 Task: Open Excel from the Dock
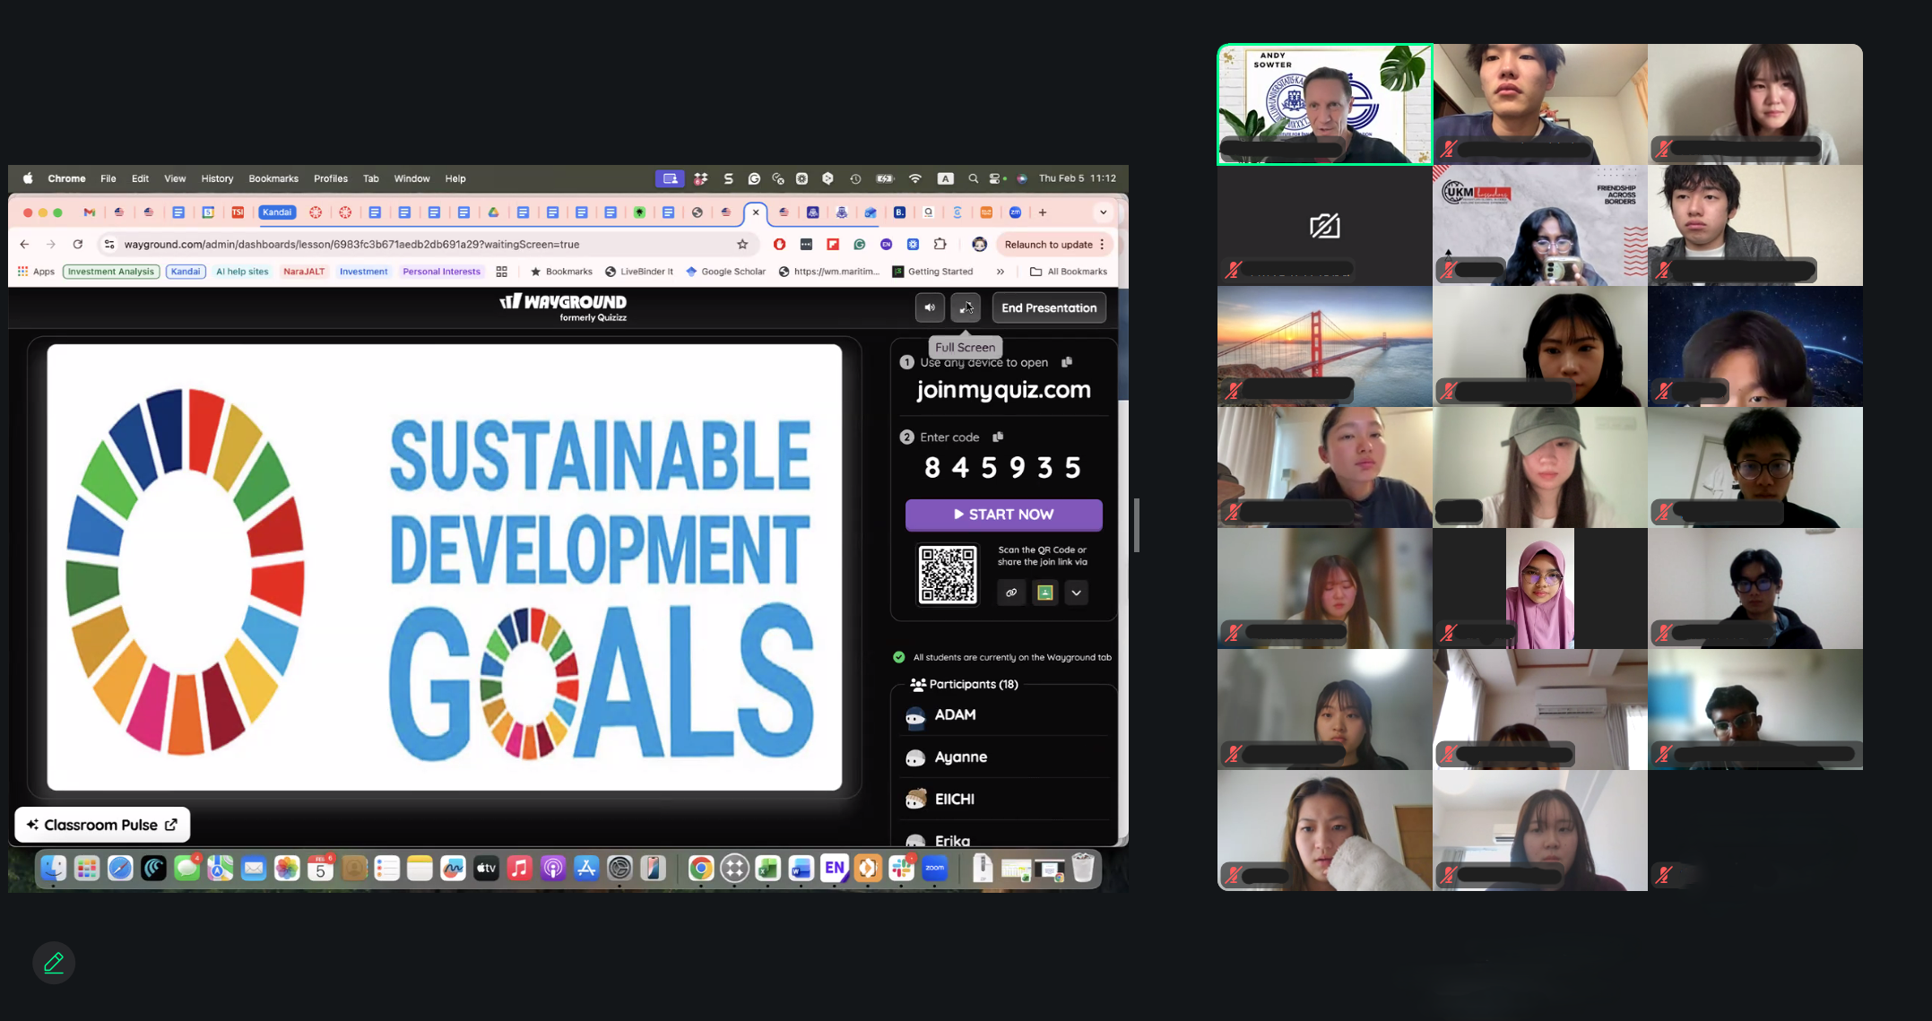767,868
